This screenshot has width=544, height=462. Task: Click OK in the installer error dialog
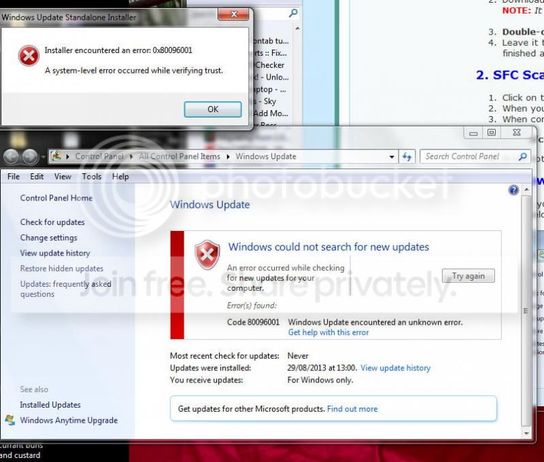click(213, 109)
